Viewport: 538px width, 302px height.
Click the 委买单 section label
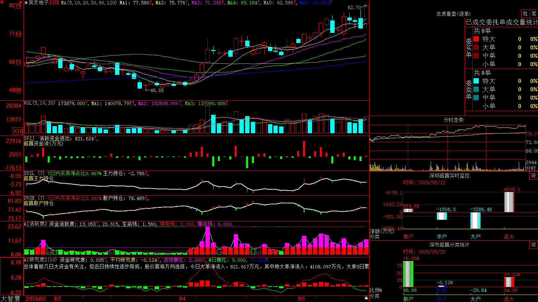point(469,48)
